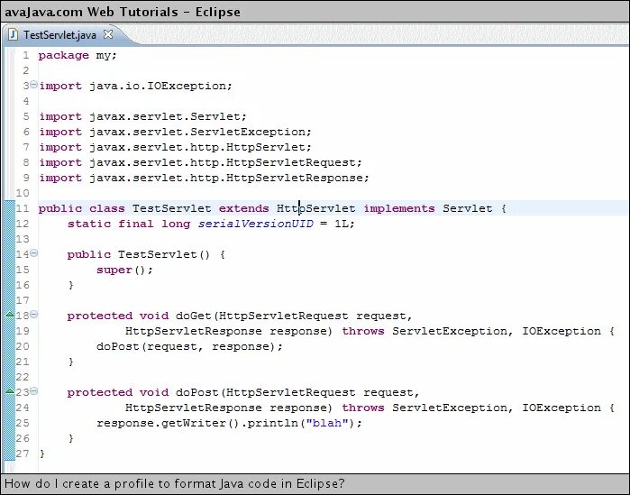Click the super(); call on line 15

point(124,270)
